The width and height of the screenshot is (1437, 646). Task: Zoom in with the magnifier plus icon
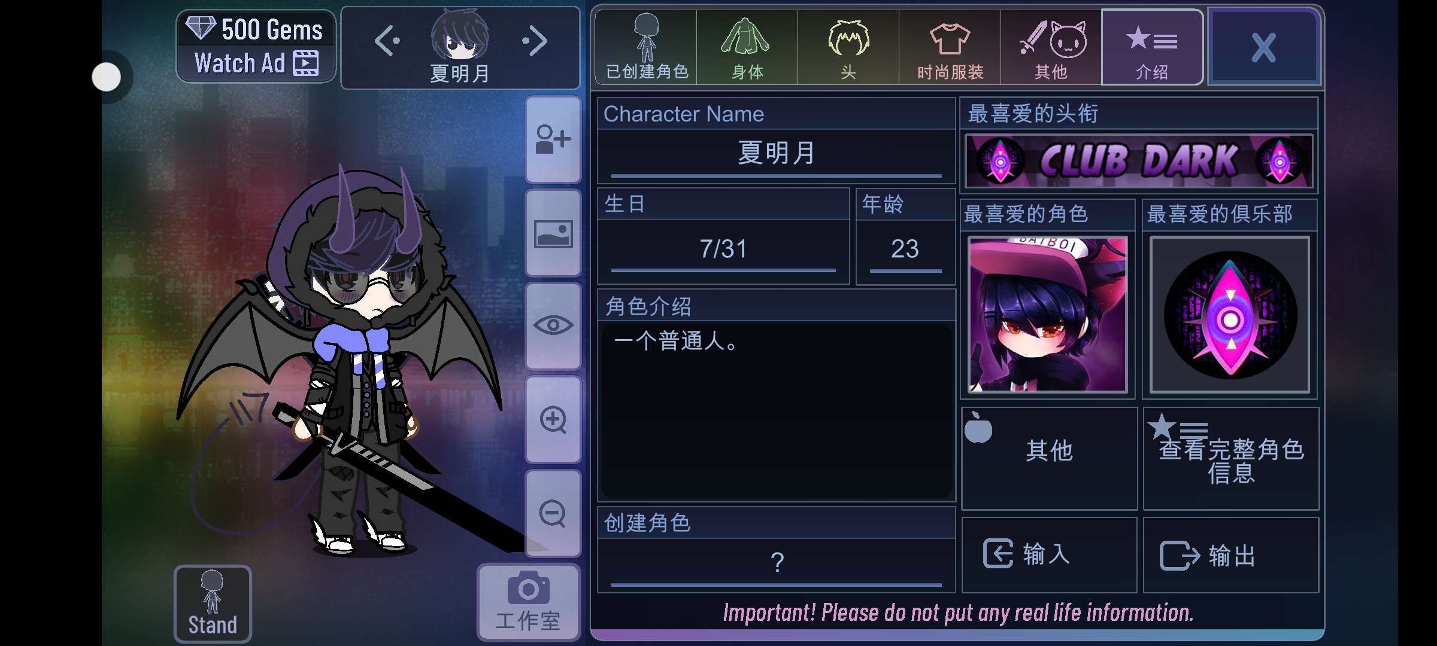tap(553, 420)
